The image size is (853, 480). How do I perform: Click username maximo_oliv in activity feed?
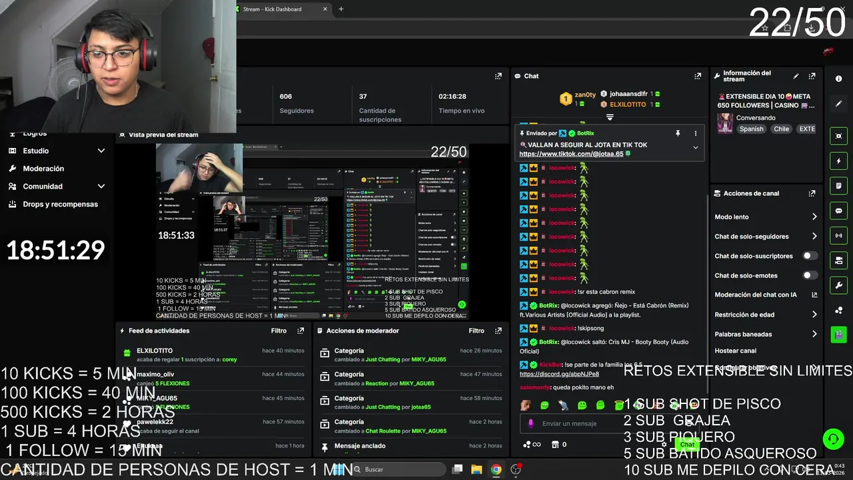click(155, 375)
